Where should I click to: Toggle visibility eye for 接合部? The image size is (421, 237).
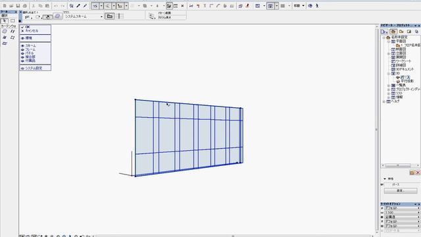[x=22, y=57]
